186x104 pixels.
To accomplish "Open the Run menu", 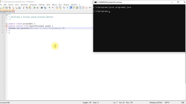I will pyautogui.click(x=60, y=5).
